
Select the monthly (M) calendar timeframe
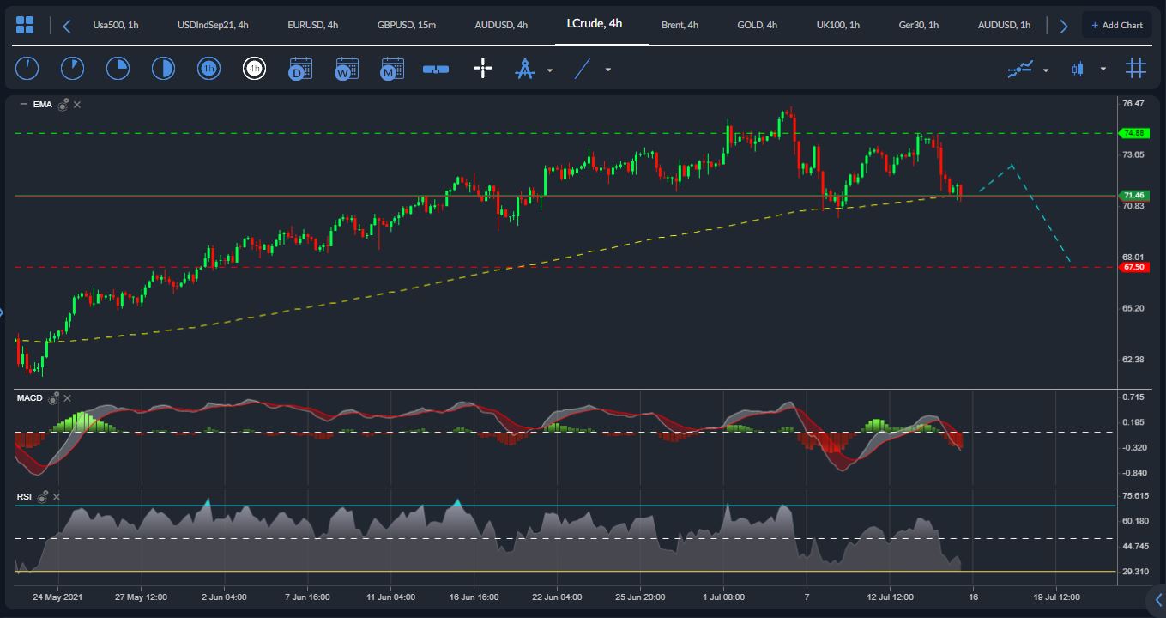pos(392,69)
